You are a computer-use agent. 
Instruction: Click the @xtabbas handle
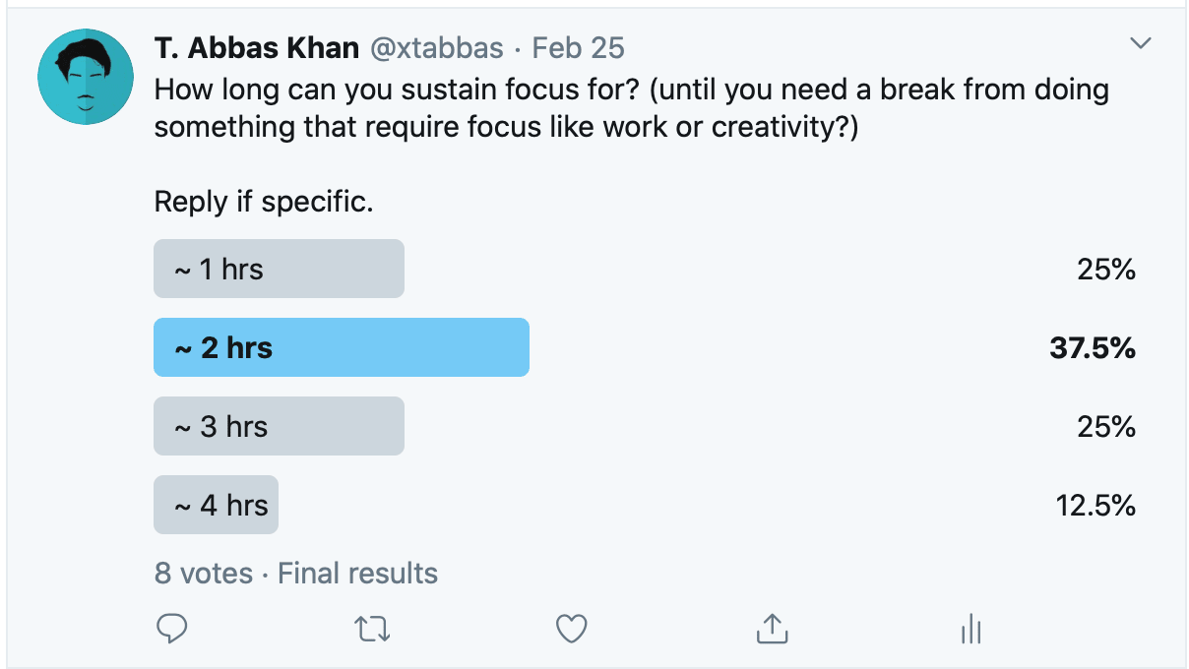(436, 47)
